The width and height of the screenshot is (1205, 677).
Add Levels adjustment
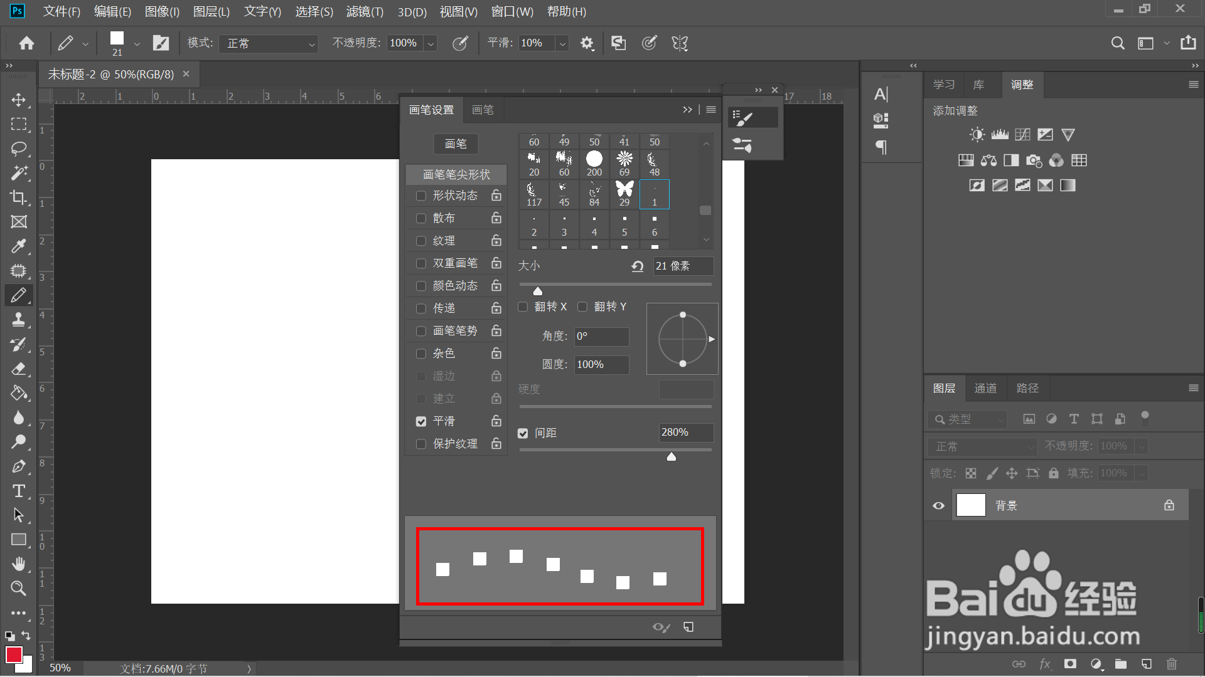1000,134
